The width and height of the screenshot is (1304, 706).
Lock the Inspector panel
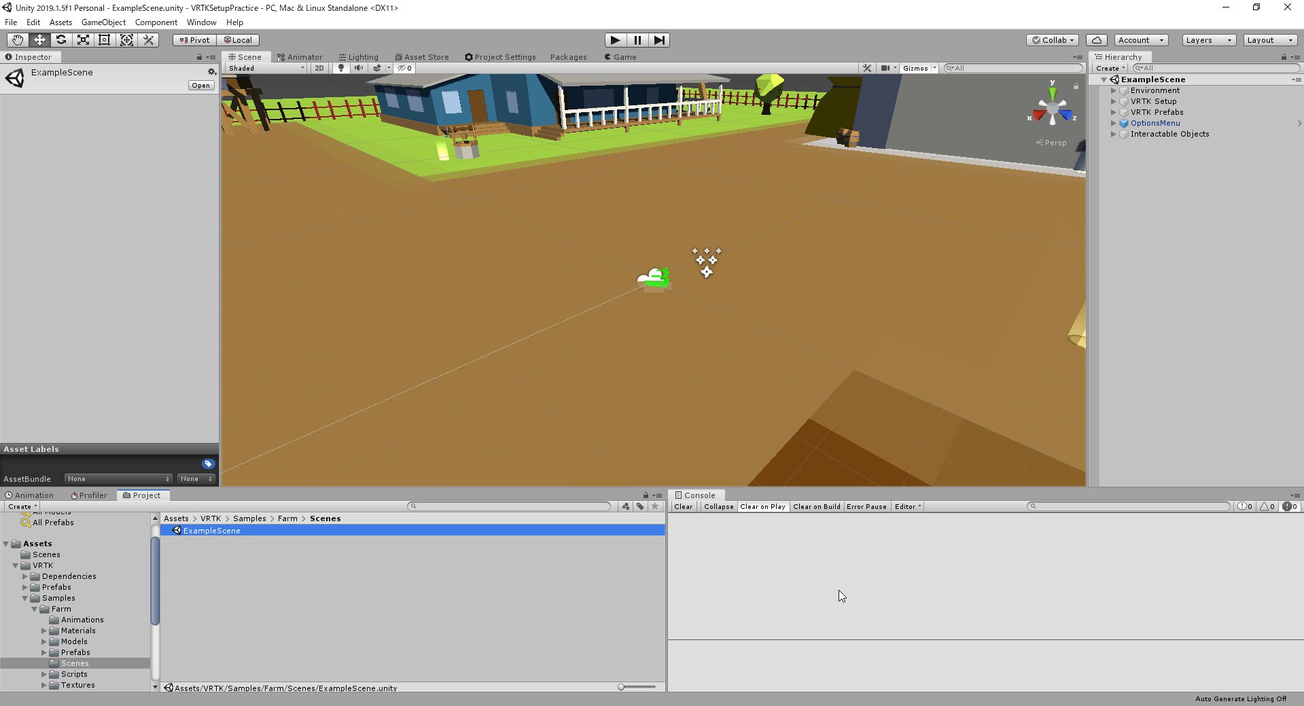pos(199,57)
